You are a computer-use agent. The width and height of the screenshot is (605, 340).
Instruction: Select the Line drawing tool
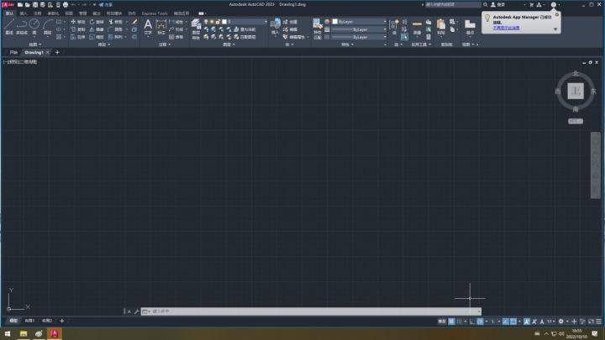point(8,26)
